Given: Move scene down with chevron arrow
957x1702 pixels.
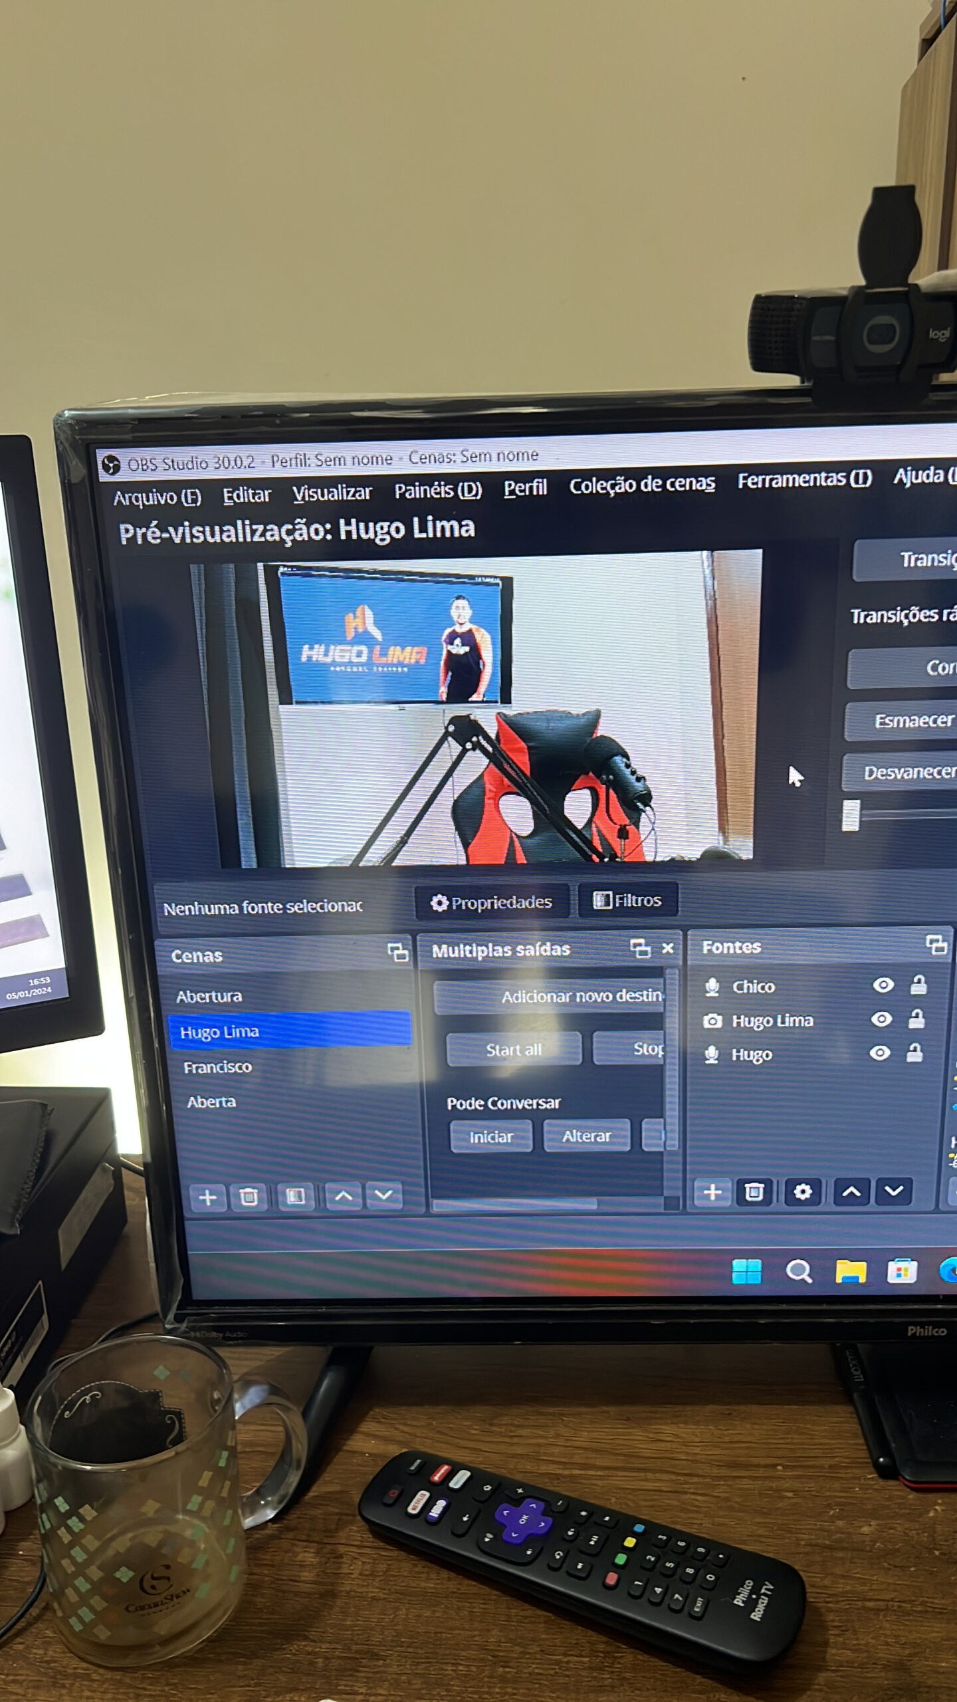Looking at the screenshot, I should [383, 1195].
